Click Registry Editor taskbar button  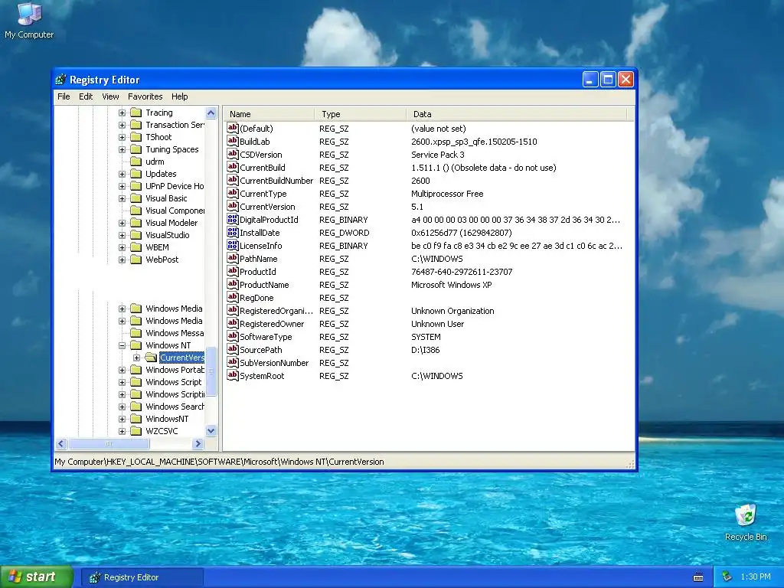(x=142, y=577)
